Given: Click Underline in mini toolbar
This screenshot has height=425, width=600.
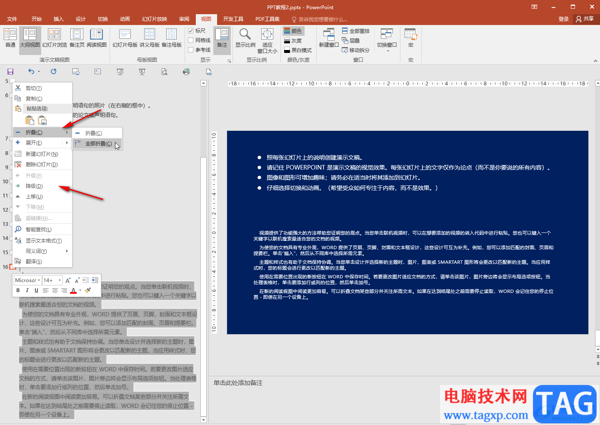Looking at the screenshot, I should coord(36,290).
